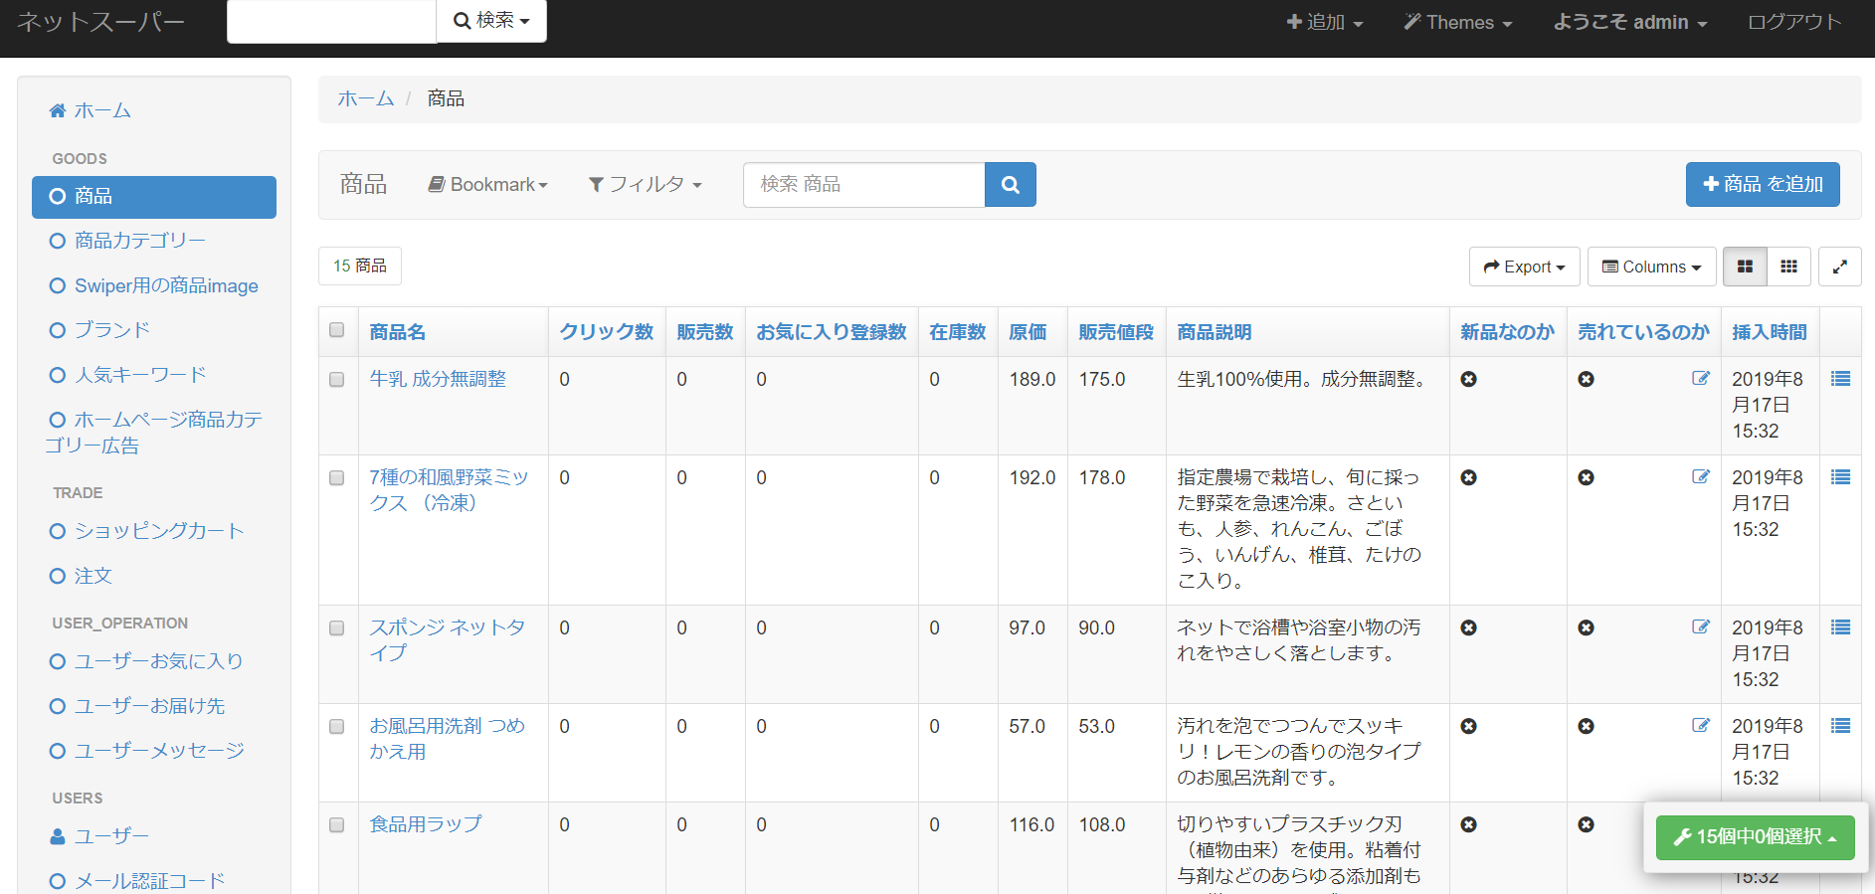The width and height of the screenshot is (1875, 894).
Task: Toggle the select-all checkbox in table header
Action: coord(337,330)
